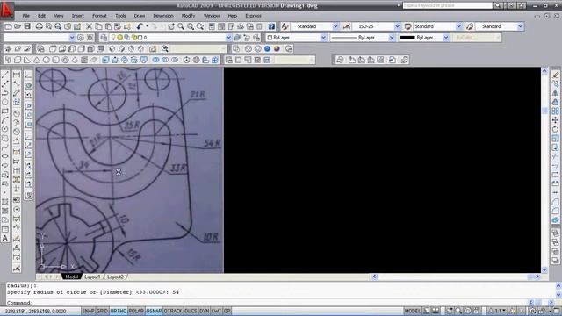Click the vertical scrollbar down arrow of drawing area
The width and height of the screenshot is (562, 316).
click(544, 269)
